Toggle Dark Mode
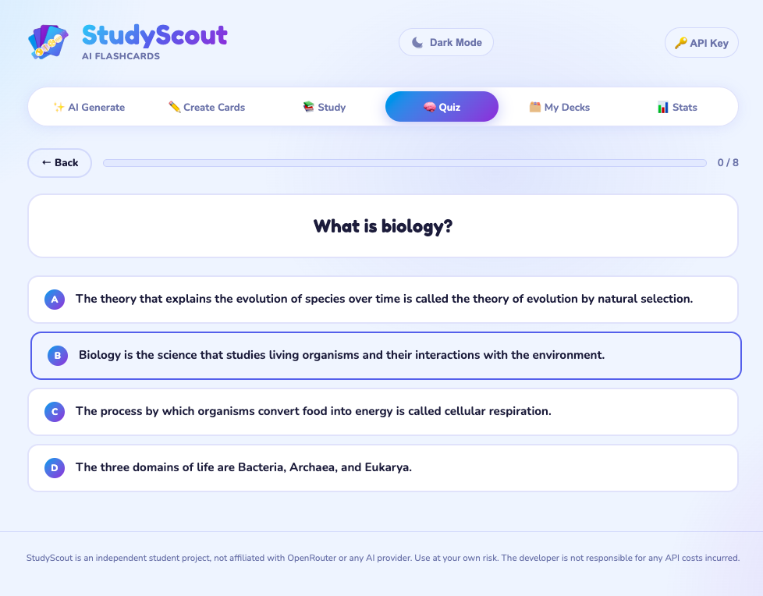 tap(445, 42)
